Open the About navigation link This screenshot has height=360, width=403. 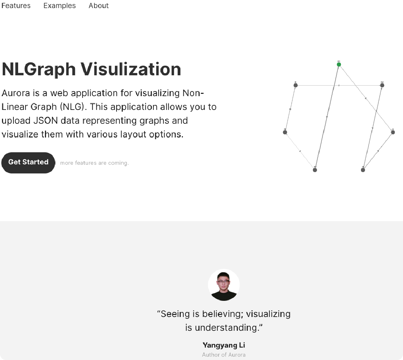pos(98,6)
